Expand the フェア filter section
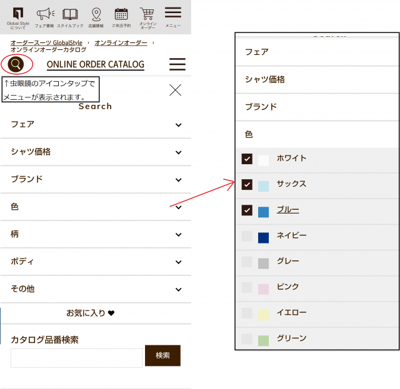The image size is (400, 389). 96,125
